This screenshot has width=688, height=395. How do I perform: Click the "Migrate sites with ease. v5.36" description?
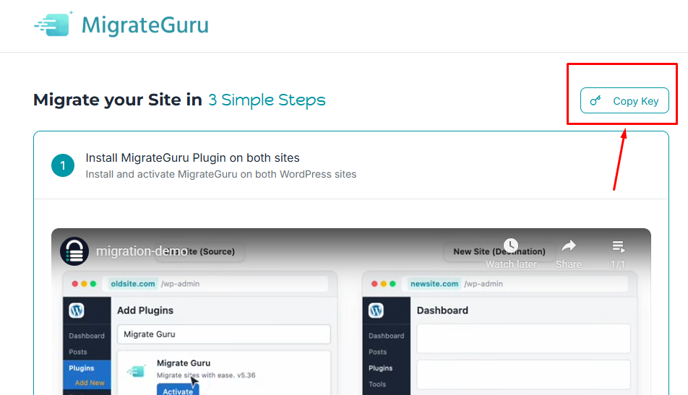tap(206, 376)
